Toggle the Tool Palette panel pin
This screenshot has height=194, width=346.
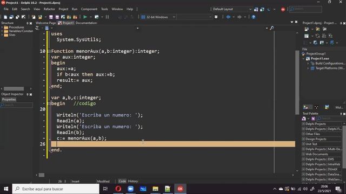(341, 114)
